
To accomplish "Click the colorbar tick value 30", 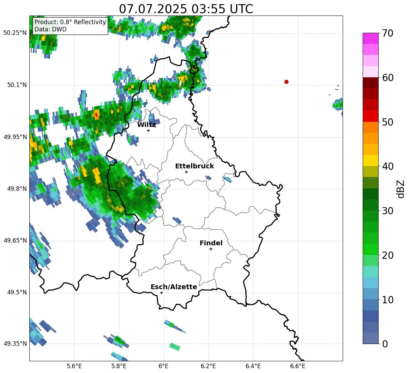I will (387, 211).
